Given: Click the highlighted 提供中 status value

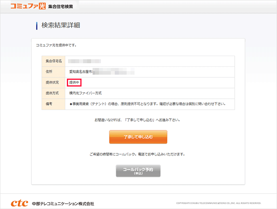Looking at the screenshot, I should click(74, 83).
